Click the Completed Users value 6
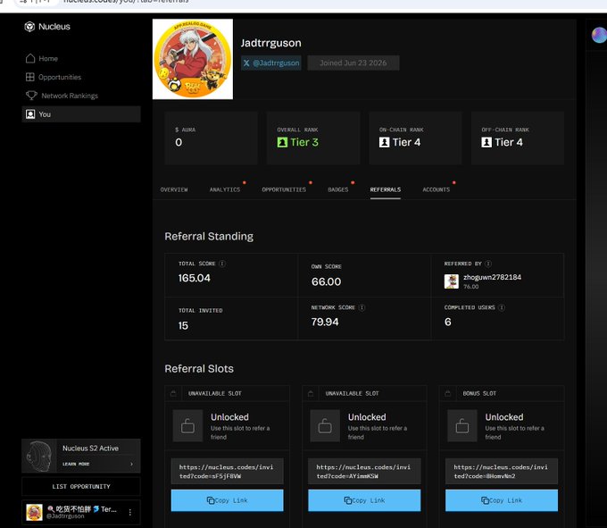Viewport: 607px width, 528px height. [448, 322]
